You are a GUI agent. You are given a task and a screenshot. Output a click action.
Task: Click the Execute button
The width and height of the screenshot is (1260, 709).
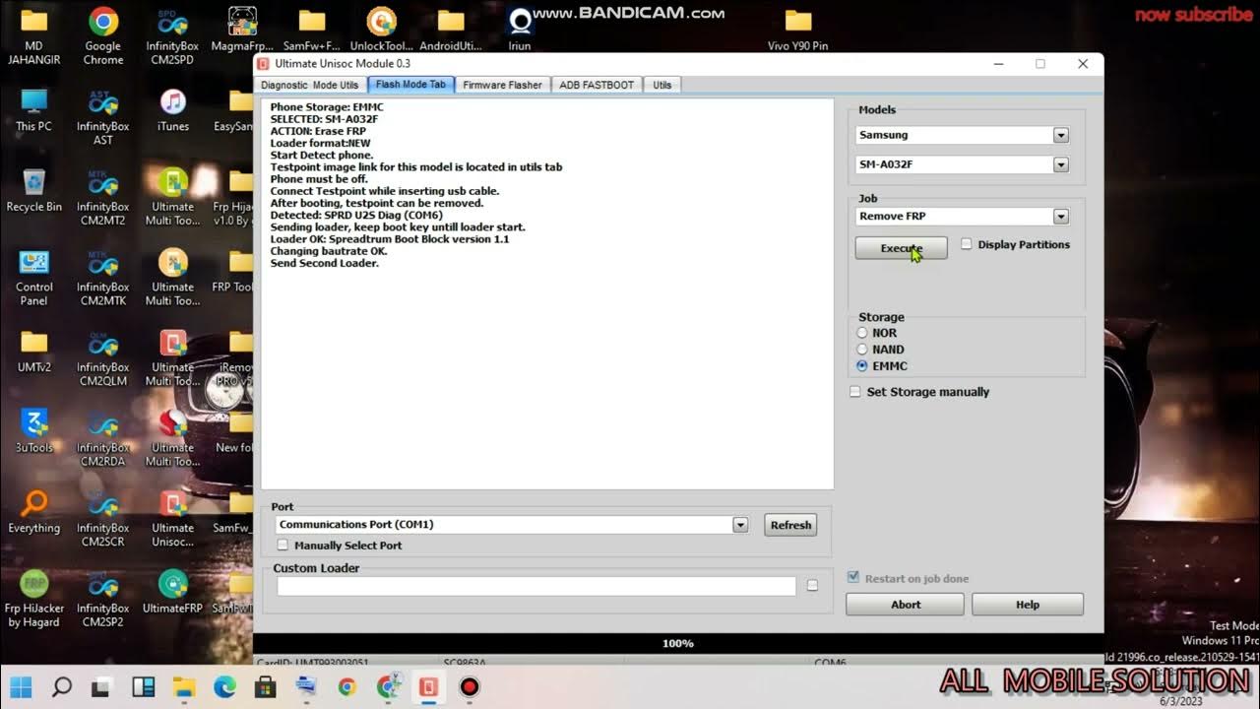click(x=901, y=248)
